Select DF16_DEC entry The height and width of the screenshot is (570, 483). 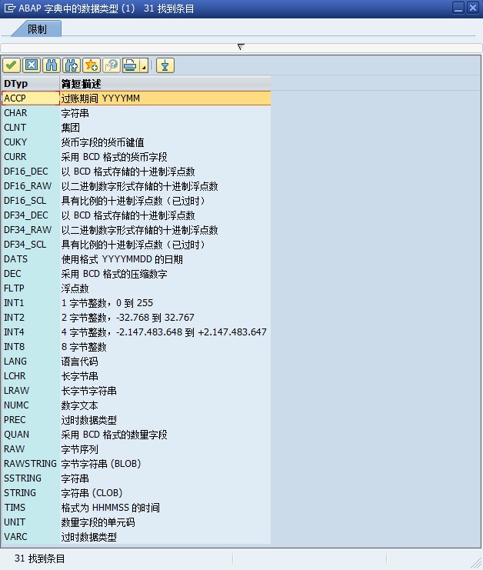pyautogui.click(x=136, y=172)
